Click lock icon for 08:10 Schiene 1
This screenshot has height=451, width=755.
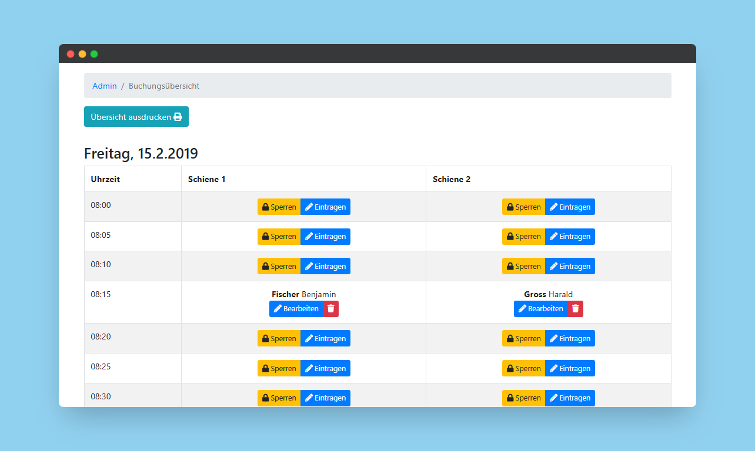[x=266, y=267]
